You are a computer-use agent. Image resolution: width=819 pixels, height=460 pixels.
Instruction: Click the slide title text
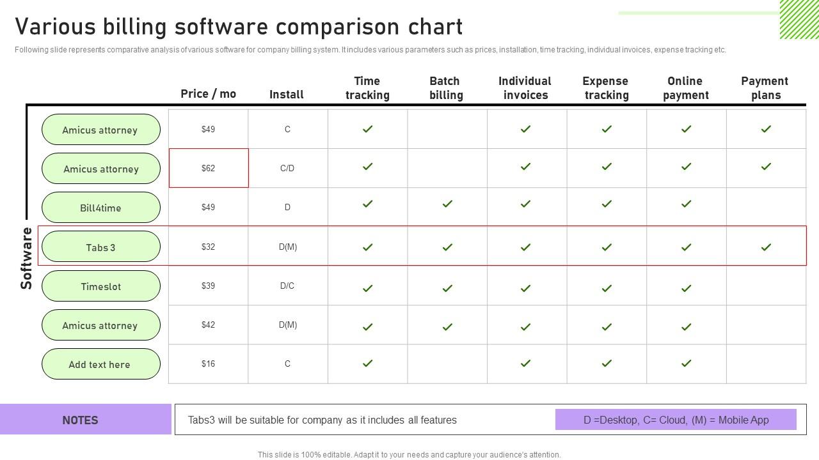tap(239, 27)
